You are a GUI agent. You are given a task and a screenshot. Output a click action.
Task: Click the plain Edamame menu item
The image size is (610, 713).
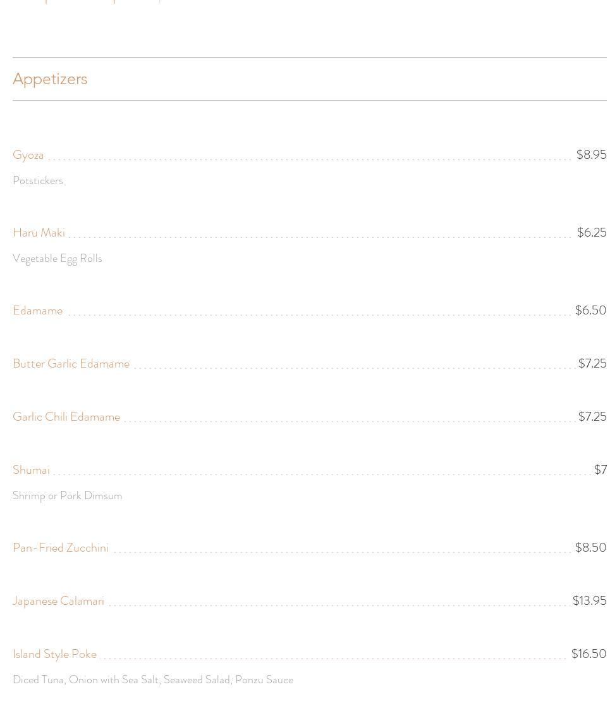37,311
